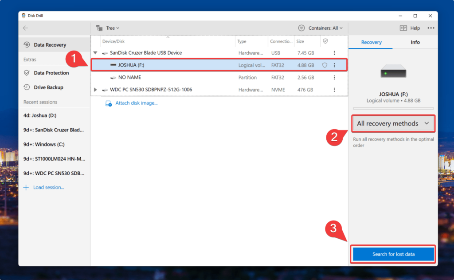Click the Drive Backup icon in sidebar
Image resolution: width=454 pixels, height=280 pixels.
25,87
